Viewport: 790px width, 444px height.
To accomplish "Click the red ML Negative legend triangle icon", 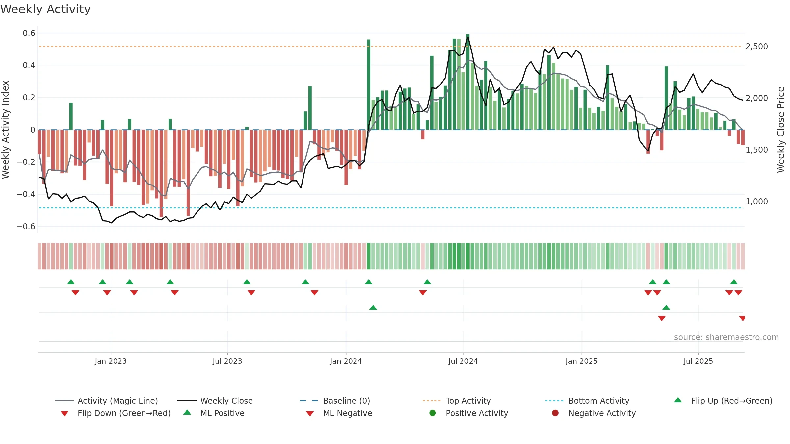I will coord(310,414).
